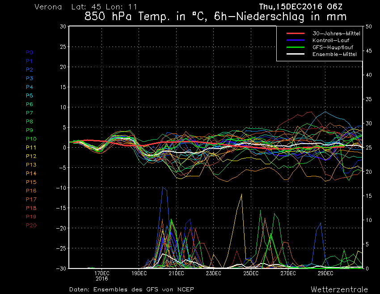380x294 pixels.
Task: Select the P13 yellow member label
Action: 31,165
